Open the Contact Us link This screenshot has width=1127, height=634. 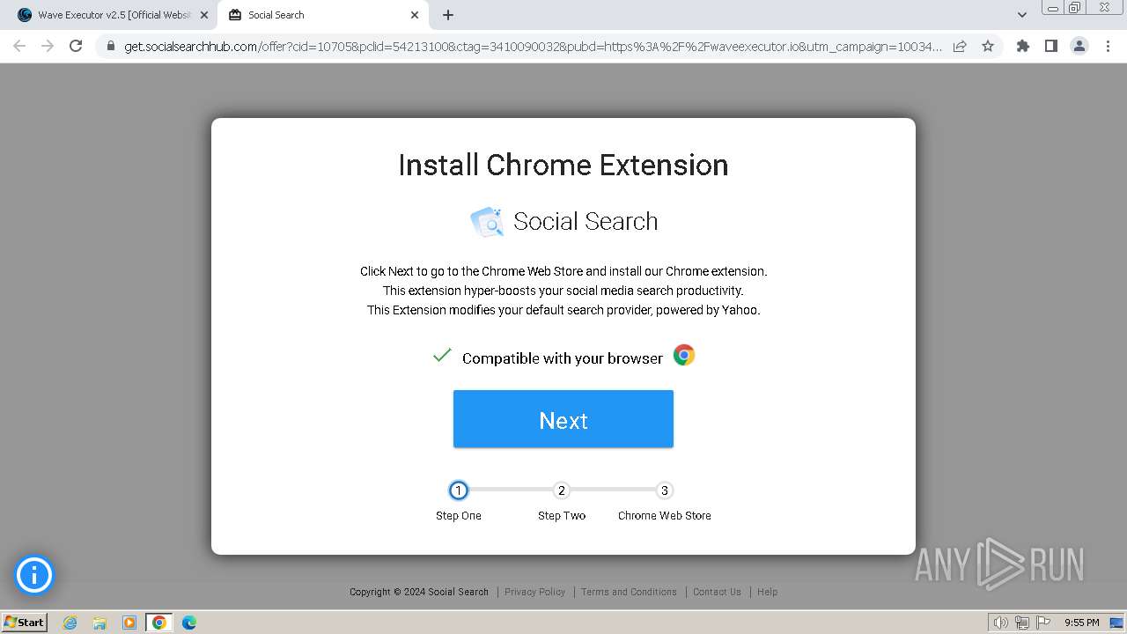click(717, 592)
